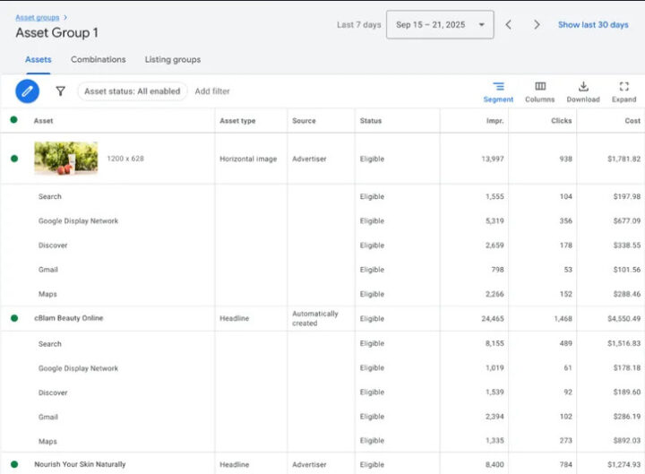Sort by the Source column header
This screenshot has width=645, height=474.
click(304, 121)
